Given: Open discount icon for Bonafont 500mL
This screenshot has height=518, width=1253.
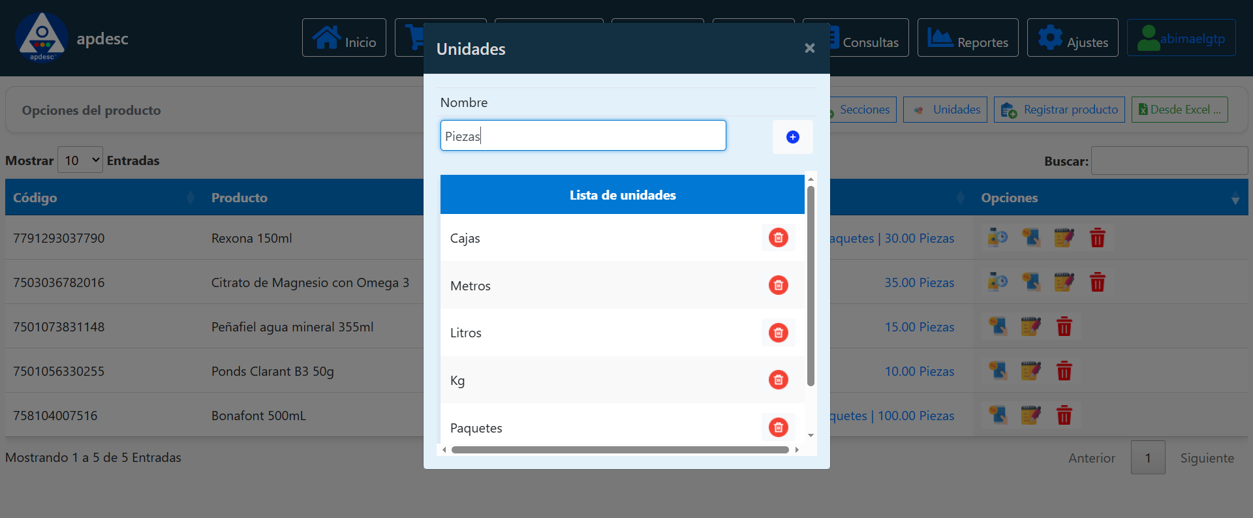Looking at the screenshot, I should pyautogui.click(x=998, y=415).
